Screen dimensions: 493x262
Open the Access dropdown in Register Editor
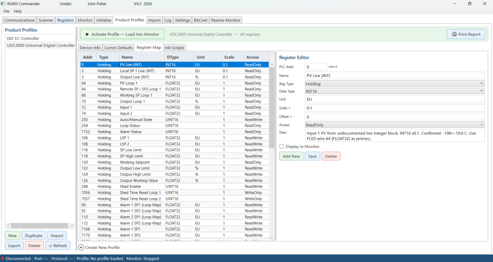(394, 125)
